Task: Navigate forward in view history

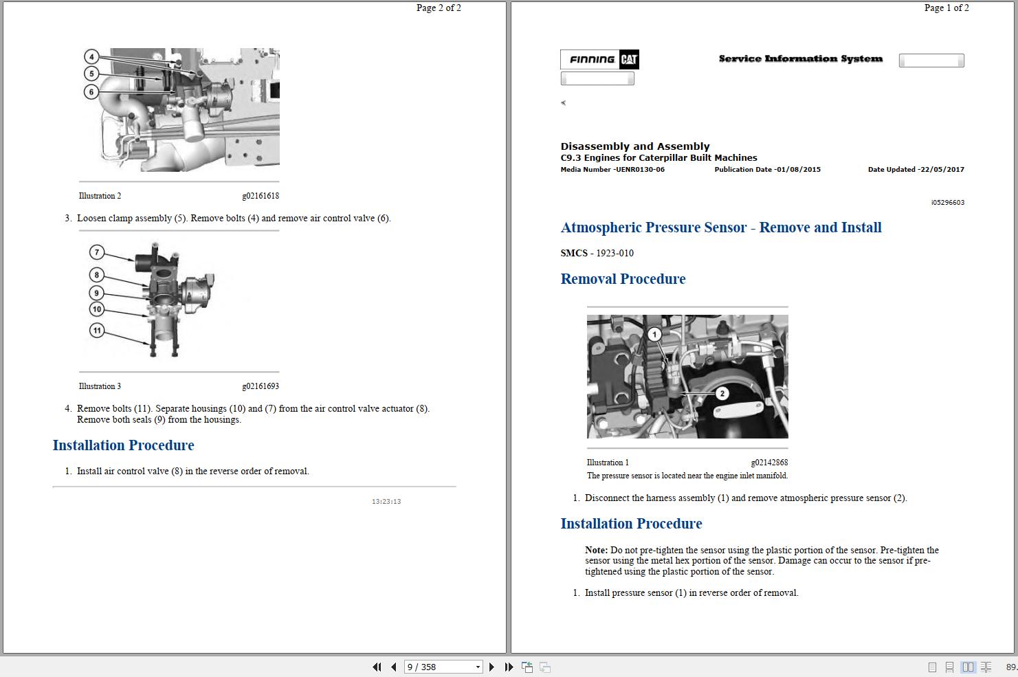Action: [544, 667]
